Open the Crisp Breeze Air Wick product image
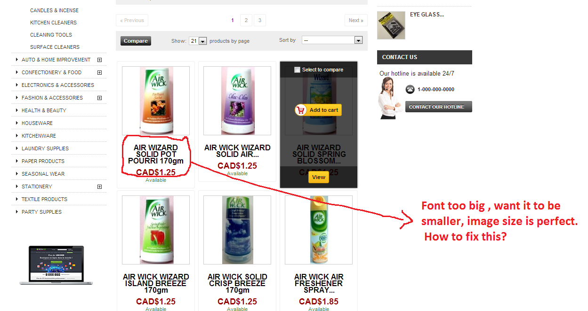 tap(237, 230)
